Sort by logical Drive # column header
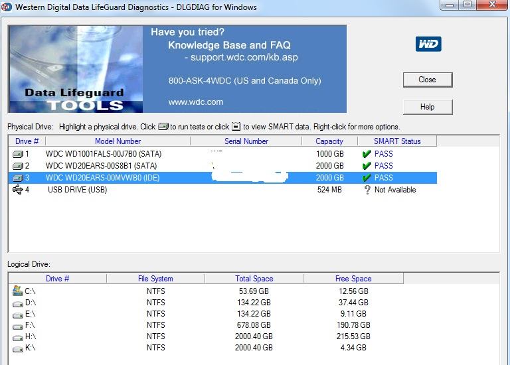Image resolution: width=510 pixels, height=365 pixels. [x=58, y=279]
